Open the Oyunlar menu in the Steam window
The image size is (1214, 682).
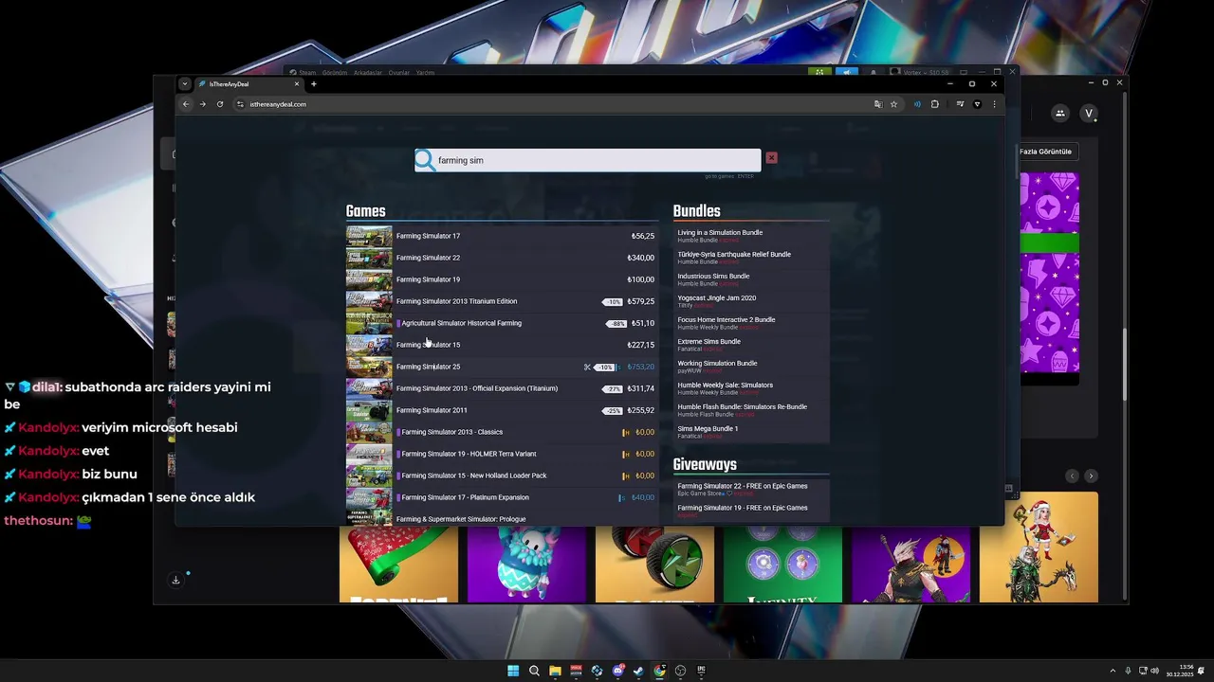[x=398, y=73]
